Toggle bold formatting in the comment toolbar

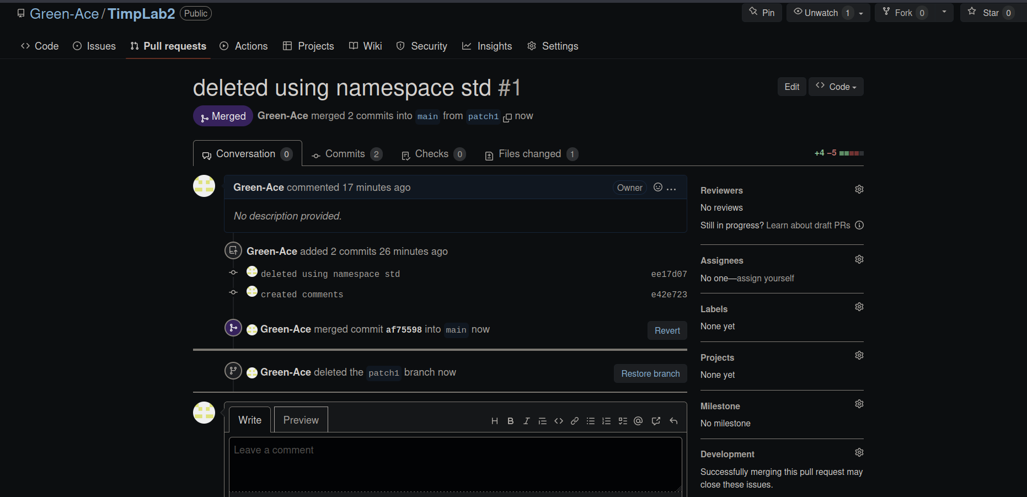[x=510, y=420]
